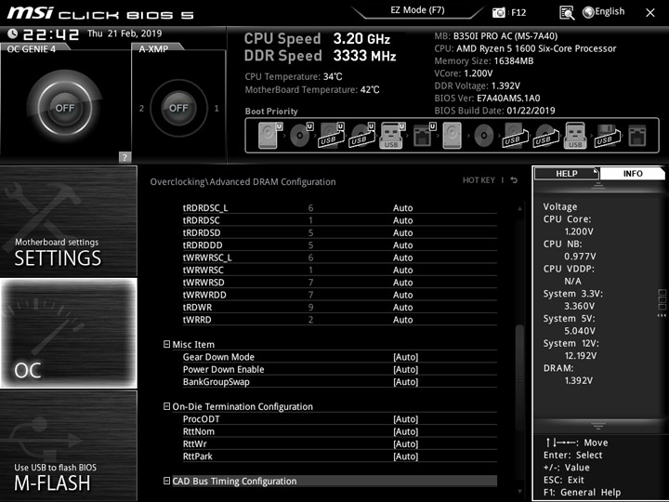Edit the tWRWRSC Auto value
This screenshot has width=669, height=502.
[x=402, y=270]
